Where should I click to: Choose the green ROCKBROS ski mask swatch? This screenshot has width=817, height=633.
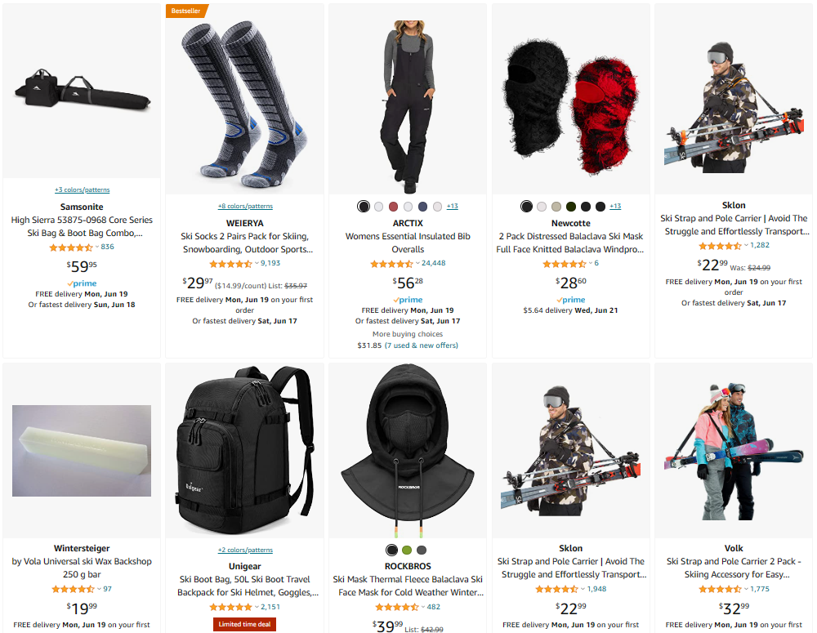point(407,551)
